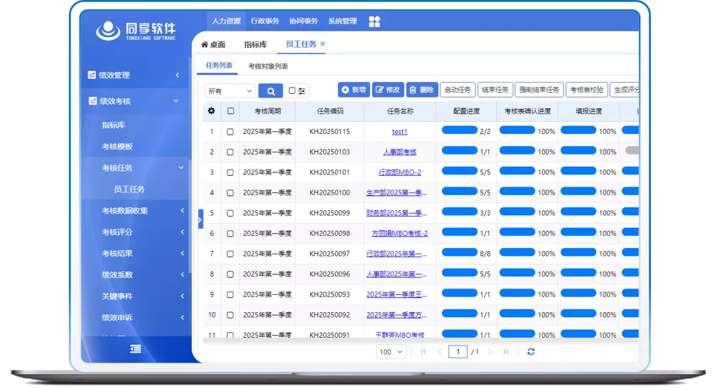This screenshot has height=389, width=713.
Task: Click the 强制结束任务 button
Action: coord(539,90)
